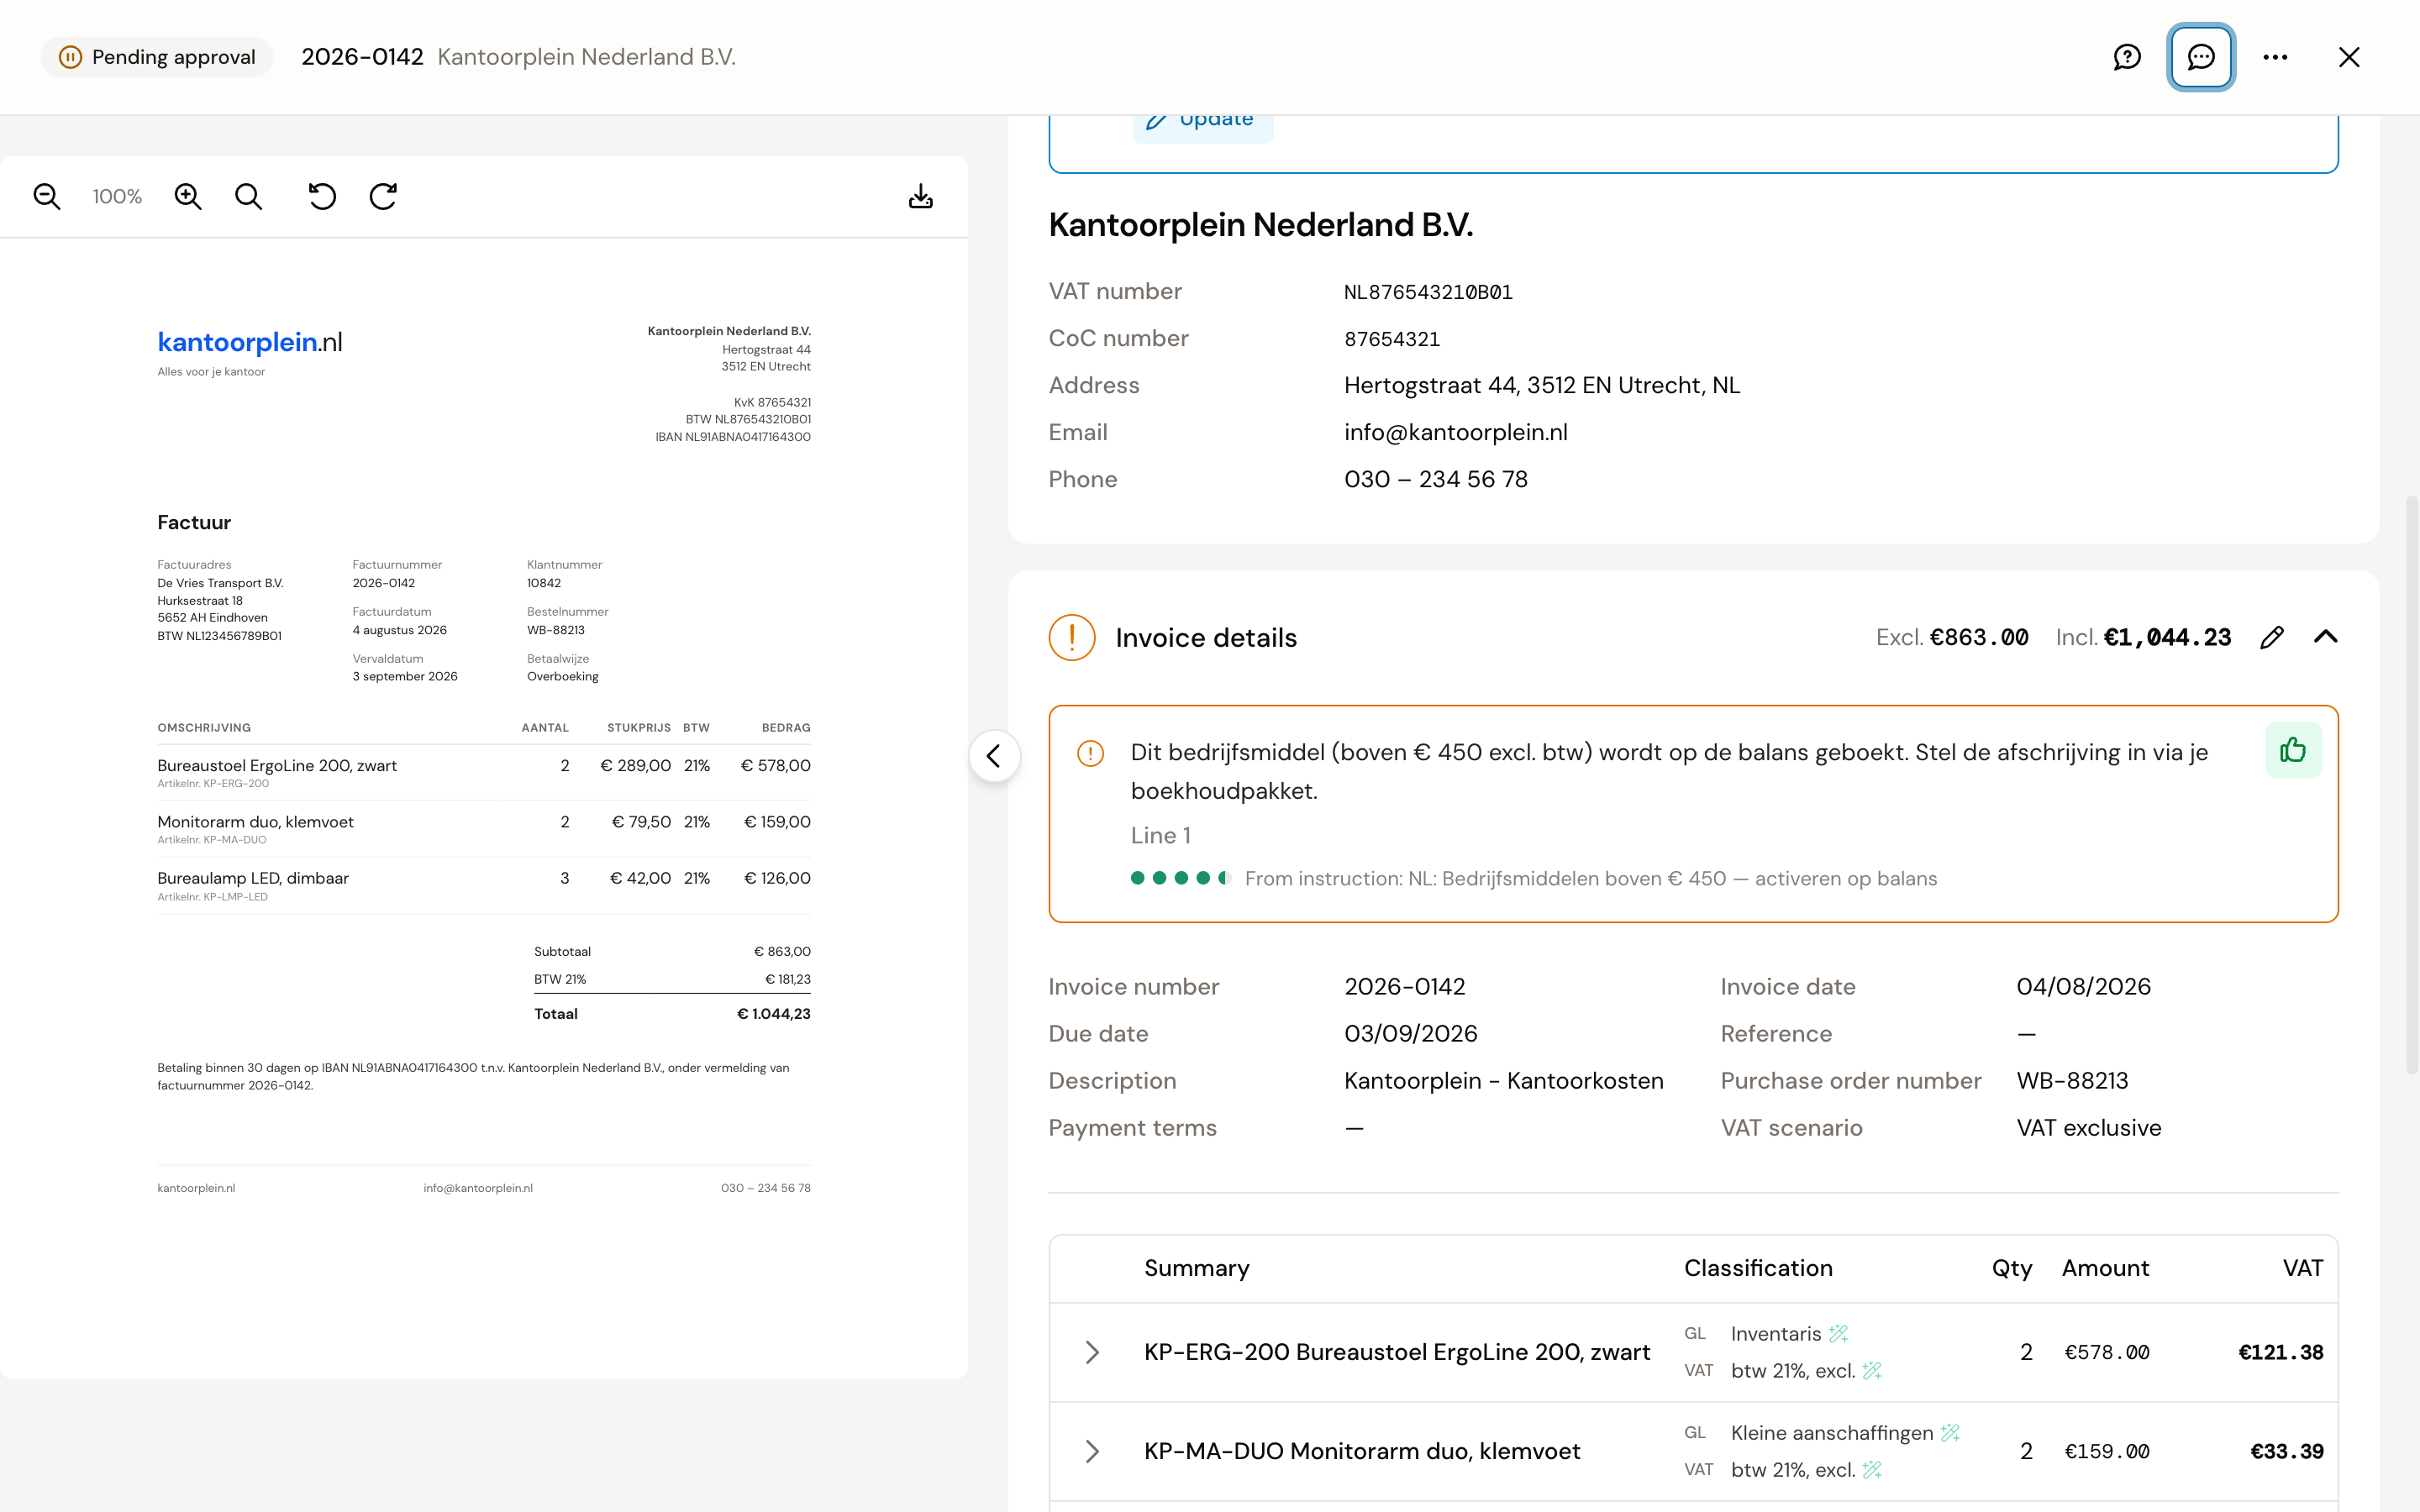Click the AI sparkle beside Kleine aanschaffingen
The image size is (2420, 1512).
pyautogui.click(x=1950, y=1432)
